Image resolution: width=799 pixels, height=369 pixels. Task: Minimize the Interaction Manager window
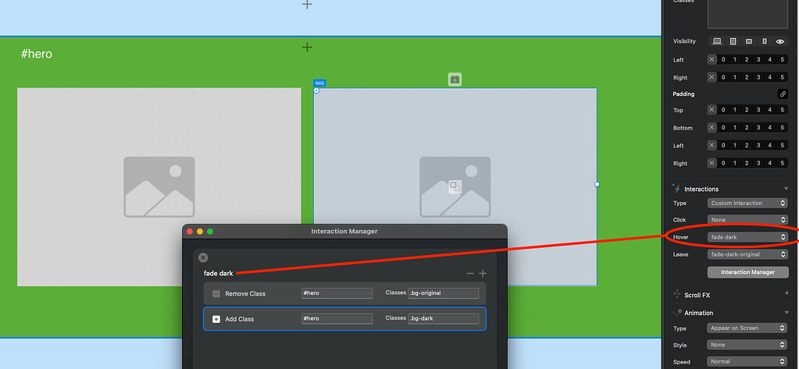[x=200, y=232]
